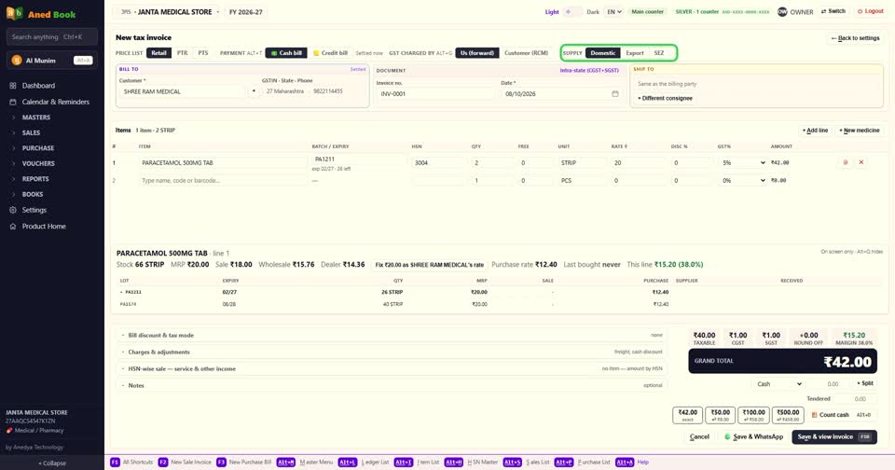Image resolution: width=895 pixels, height=470 pixels.
Task: Select the PTR price list
Action: tap(182, 53)
